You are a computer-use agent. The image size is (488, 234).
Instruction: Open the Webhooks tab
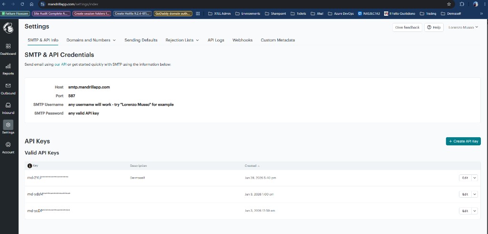[x=243, y=40]
